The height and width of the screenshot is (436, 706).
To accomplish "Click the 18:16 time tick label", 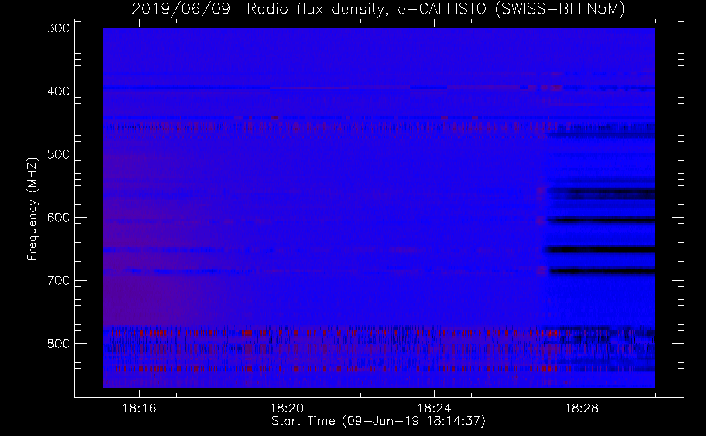I will (x=139, y=409).
